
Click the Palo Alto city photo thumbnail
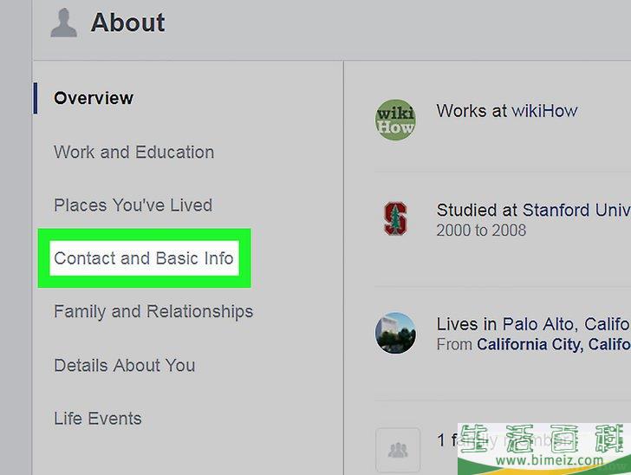(x=395, y=333)
